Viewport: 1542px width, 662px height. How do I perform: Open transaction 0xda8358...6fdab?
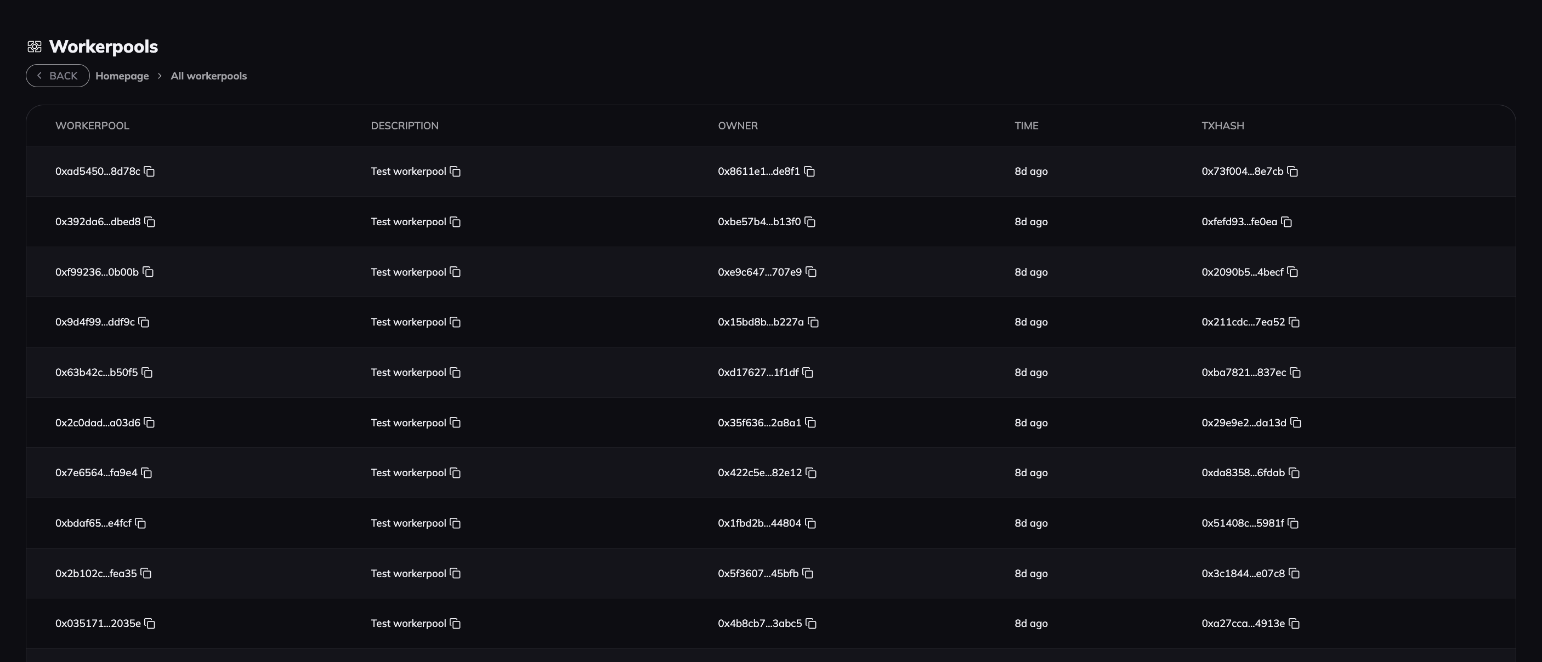(1243, 473)
